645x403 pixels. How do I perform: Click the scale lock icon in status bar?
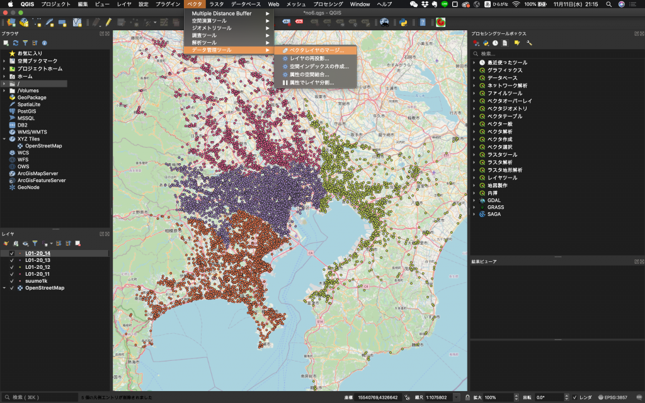pos(467,397)
